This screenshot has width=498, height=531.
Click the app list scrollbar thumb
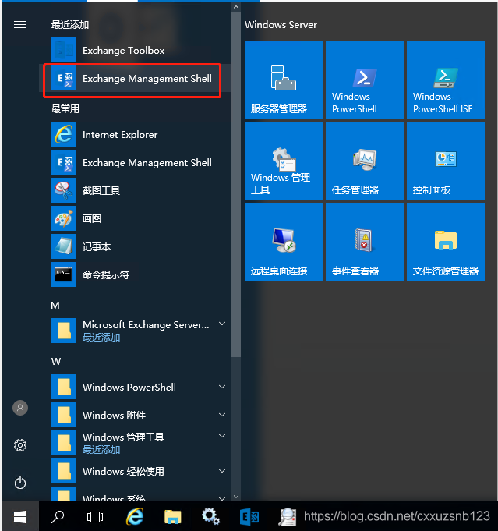tap(236, 185)
